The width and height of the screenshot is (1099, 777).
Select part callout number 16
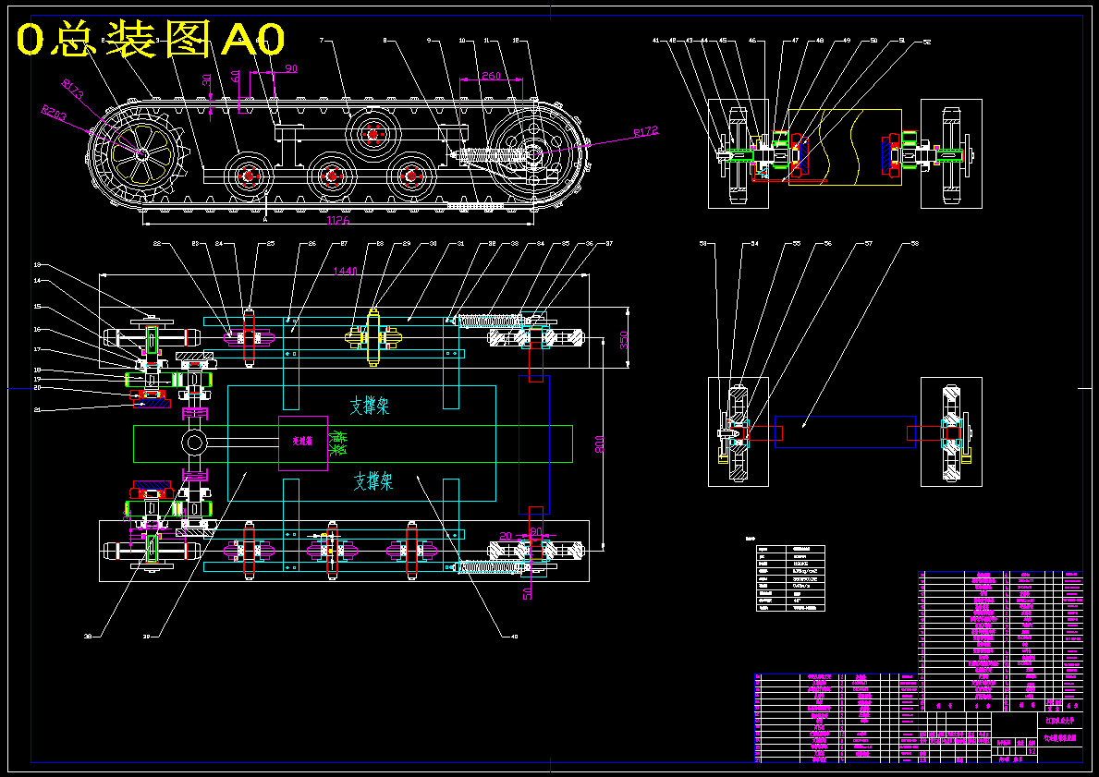[x=37, y=329]
